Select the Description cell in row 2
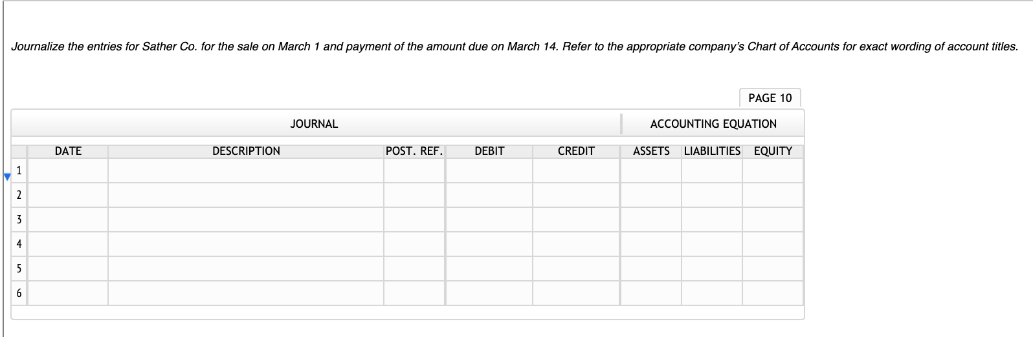Viewport: 1033px width, 337px height. (246, 195)
